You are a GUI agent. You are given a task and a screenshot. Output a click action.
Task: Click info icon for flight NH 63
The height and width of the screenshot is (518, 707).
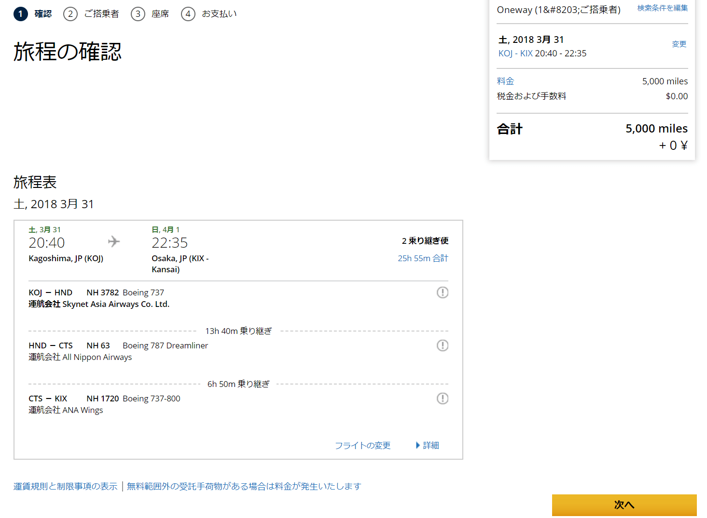[442, 345]
